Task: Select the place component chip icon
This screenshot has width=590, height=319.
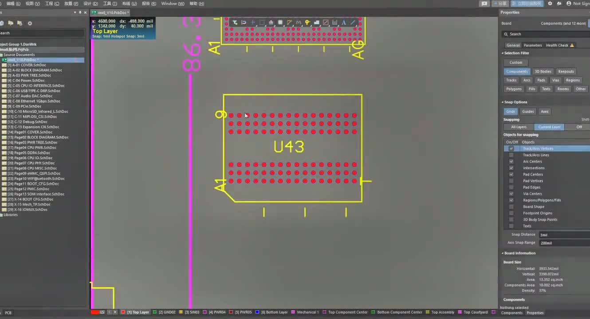Action: tap(280, 23)
